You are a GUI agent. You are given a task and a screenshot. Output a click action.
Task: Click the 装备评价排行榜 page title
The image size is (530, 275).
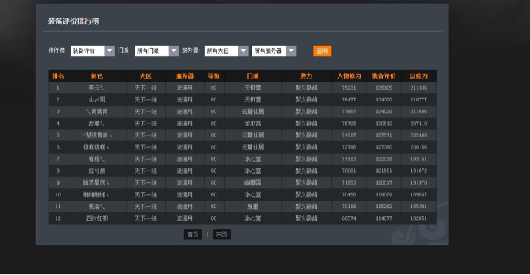click(x=74, y=21)
